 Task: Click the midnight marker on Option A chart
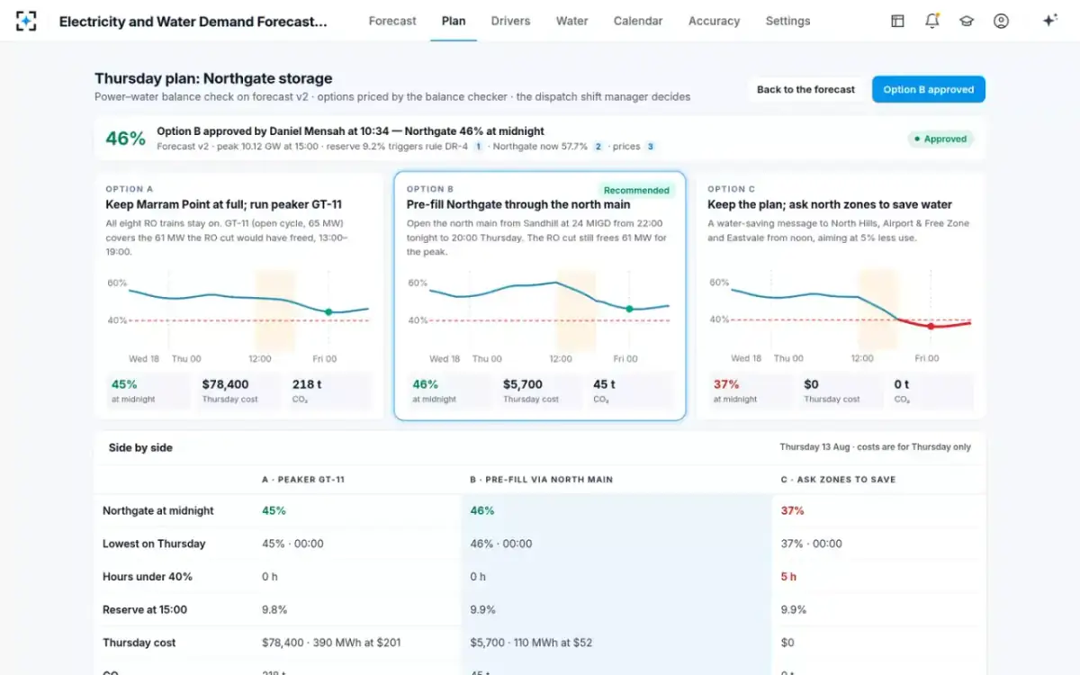pos(328,311)
